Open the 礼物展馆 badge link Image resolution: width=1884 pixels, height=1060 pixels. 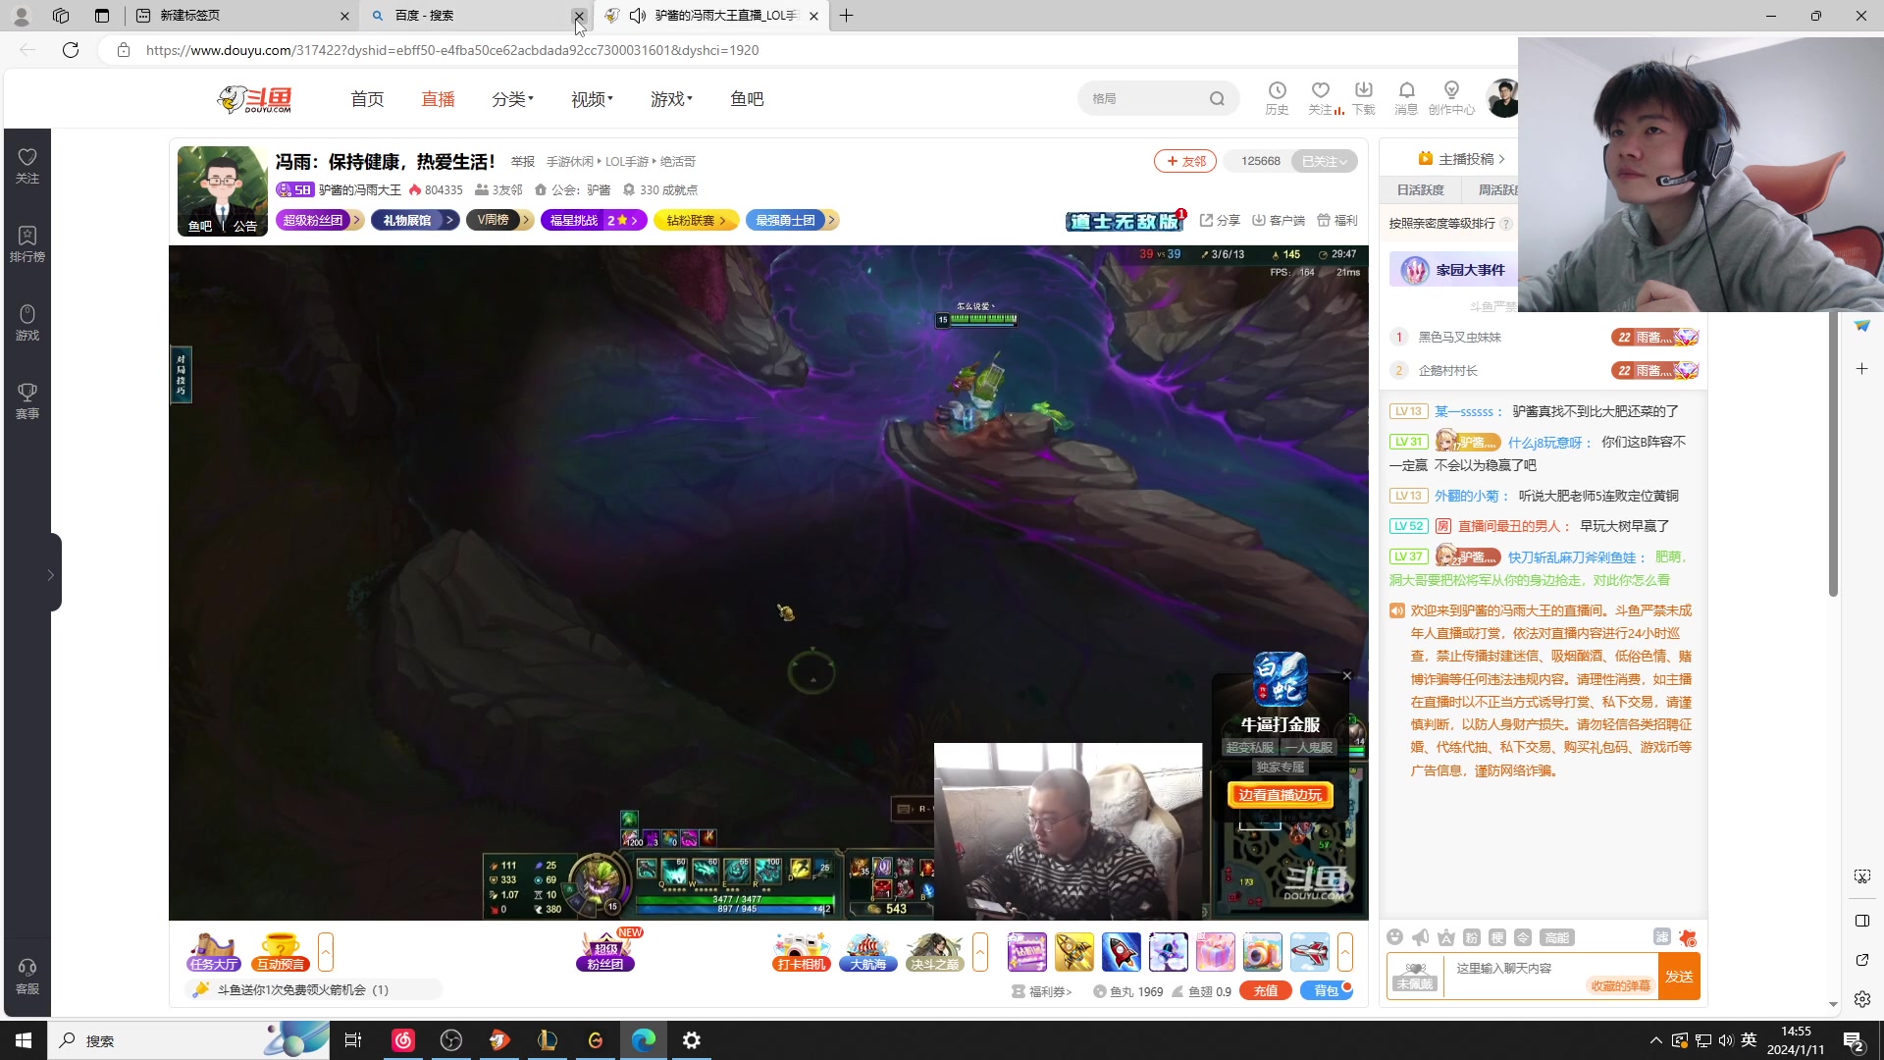pos(414,220)
